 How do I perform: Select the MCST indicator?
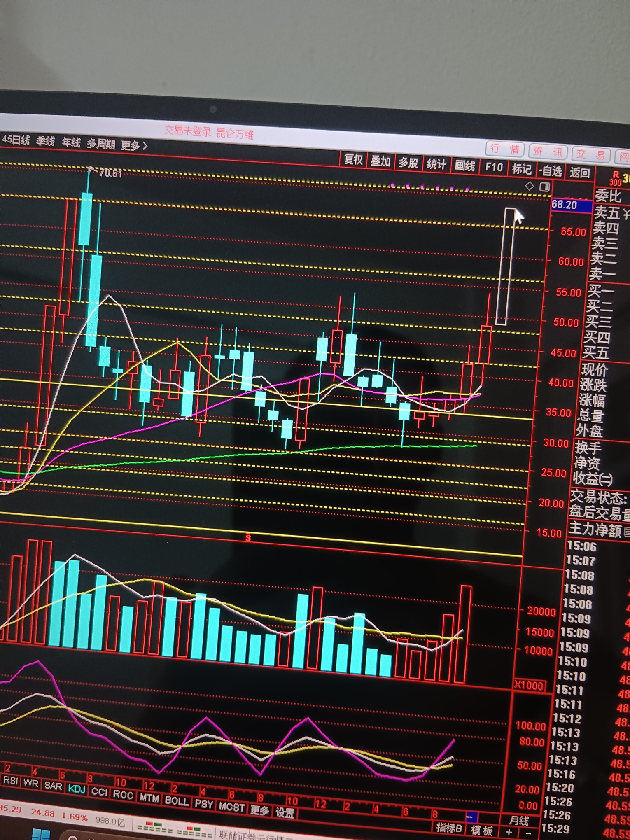click(232, 807)
